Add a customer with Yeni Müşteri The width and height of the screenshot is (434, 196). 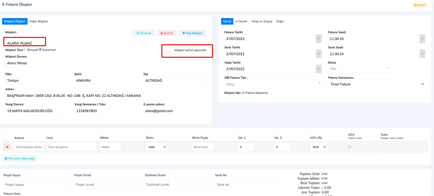click(x=192, y=33)
